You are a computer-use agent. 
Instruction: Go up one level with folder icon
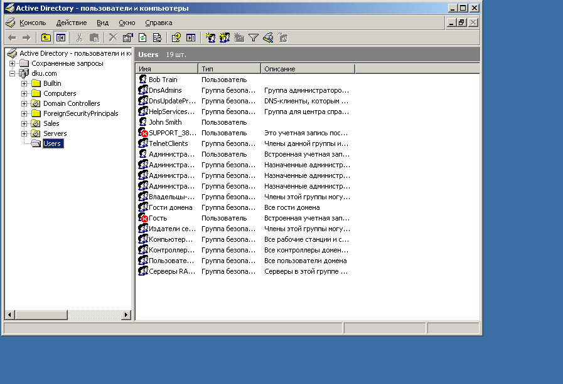click(x=46, y=38)
